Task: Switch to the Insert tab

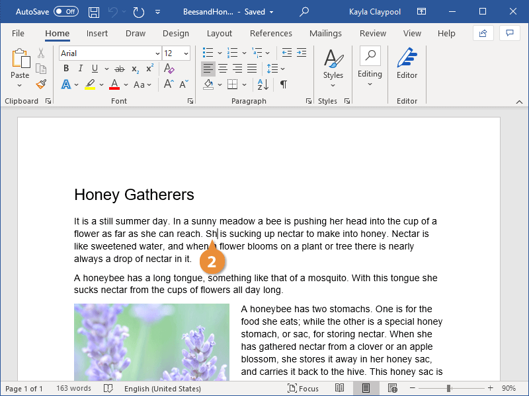Action: (x=97, y=34)
